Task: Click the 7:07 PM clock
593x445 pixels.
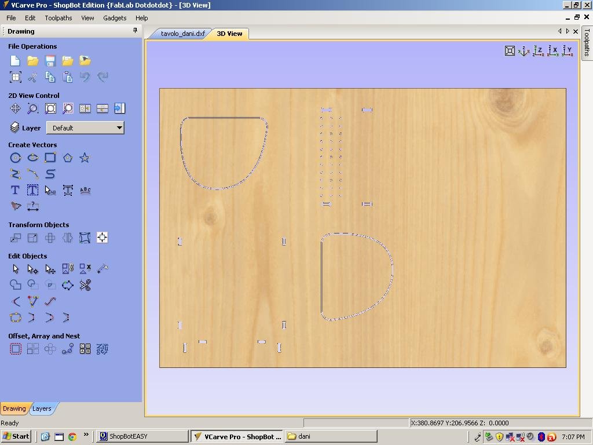Action: point(573,437)
